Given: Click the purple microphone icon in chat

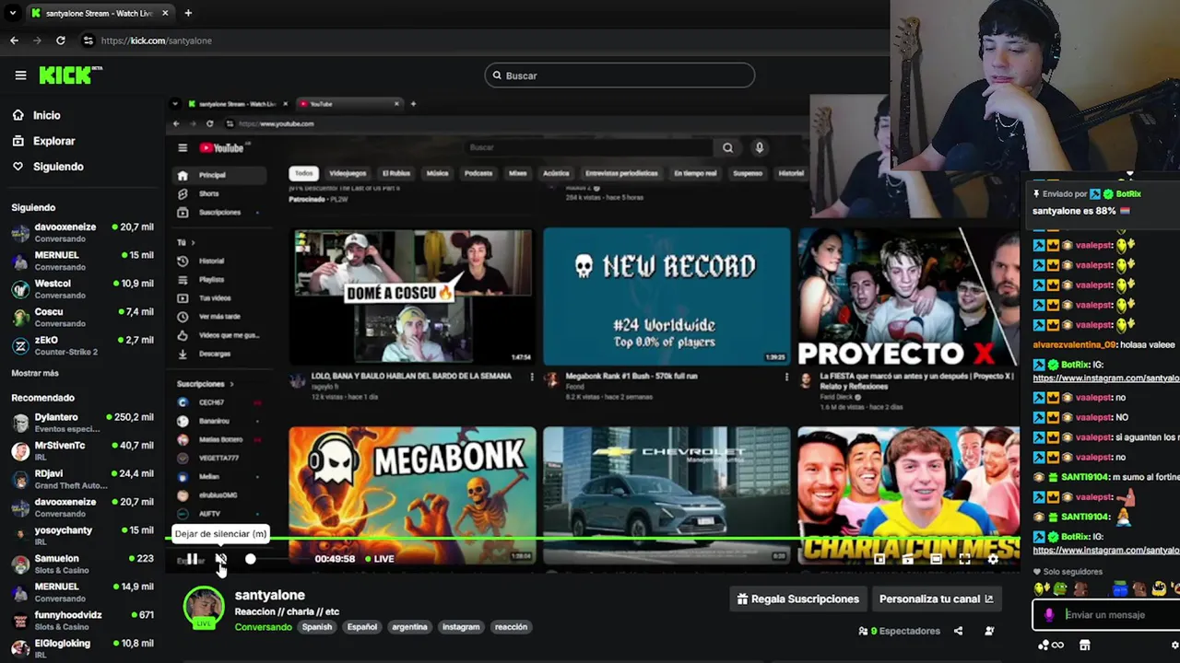Looking at the screenshot, I should (1049, 615).
